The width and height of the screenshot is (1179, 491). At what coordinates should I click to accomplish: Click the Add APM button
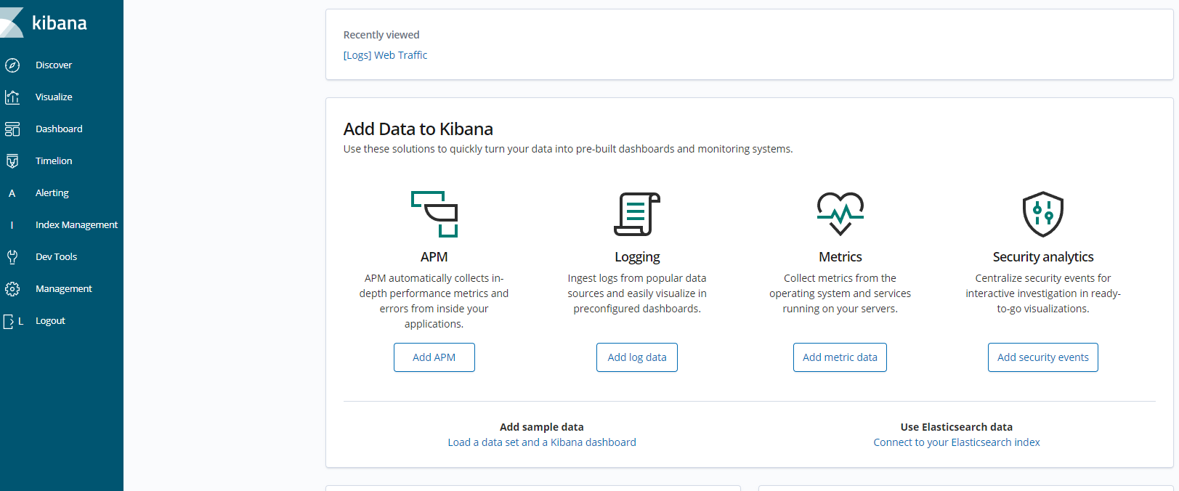[x=434, y=357]
